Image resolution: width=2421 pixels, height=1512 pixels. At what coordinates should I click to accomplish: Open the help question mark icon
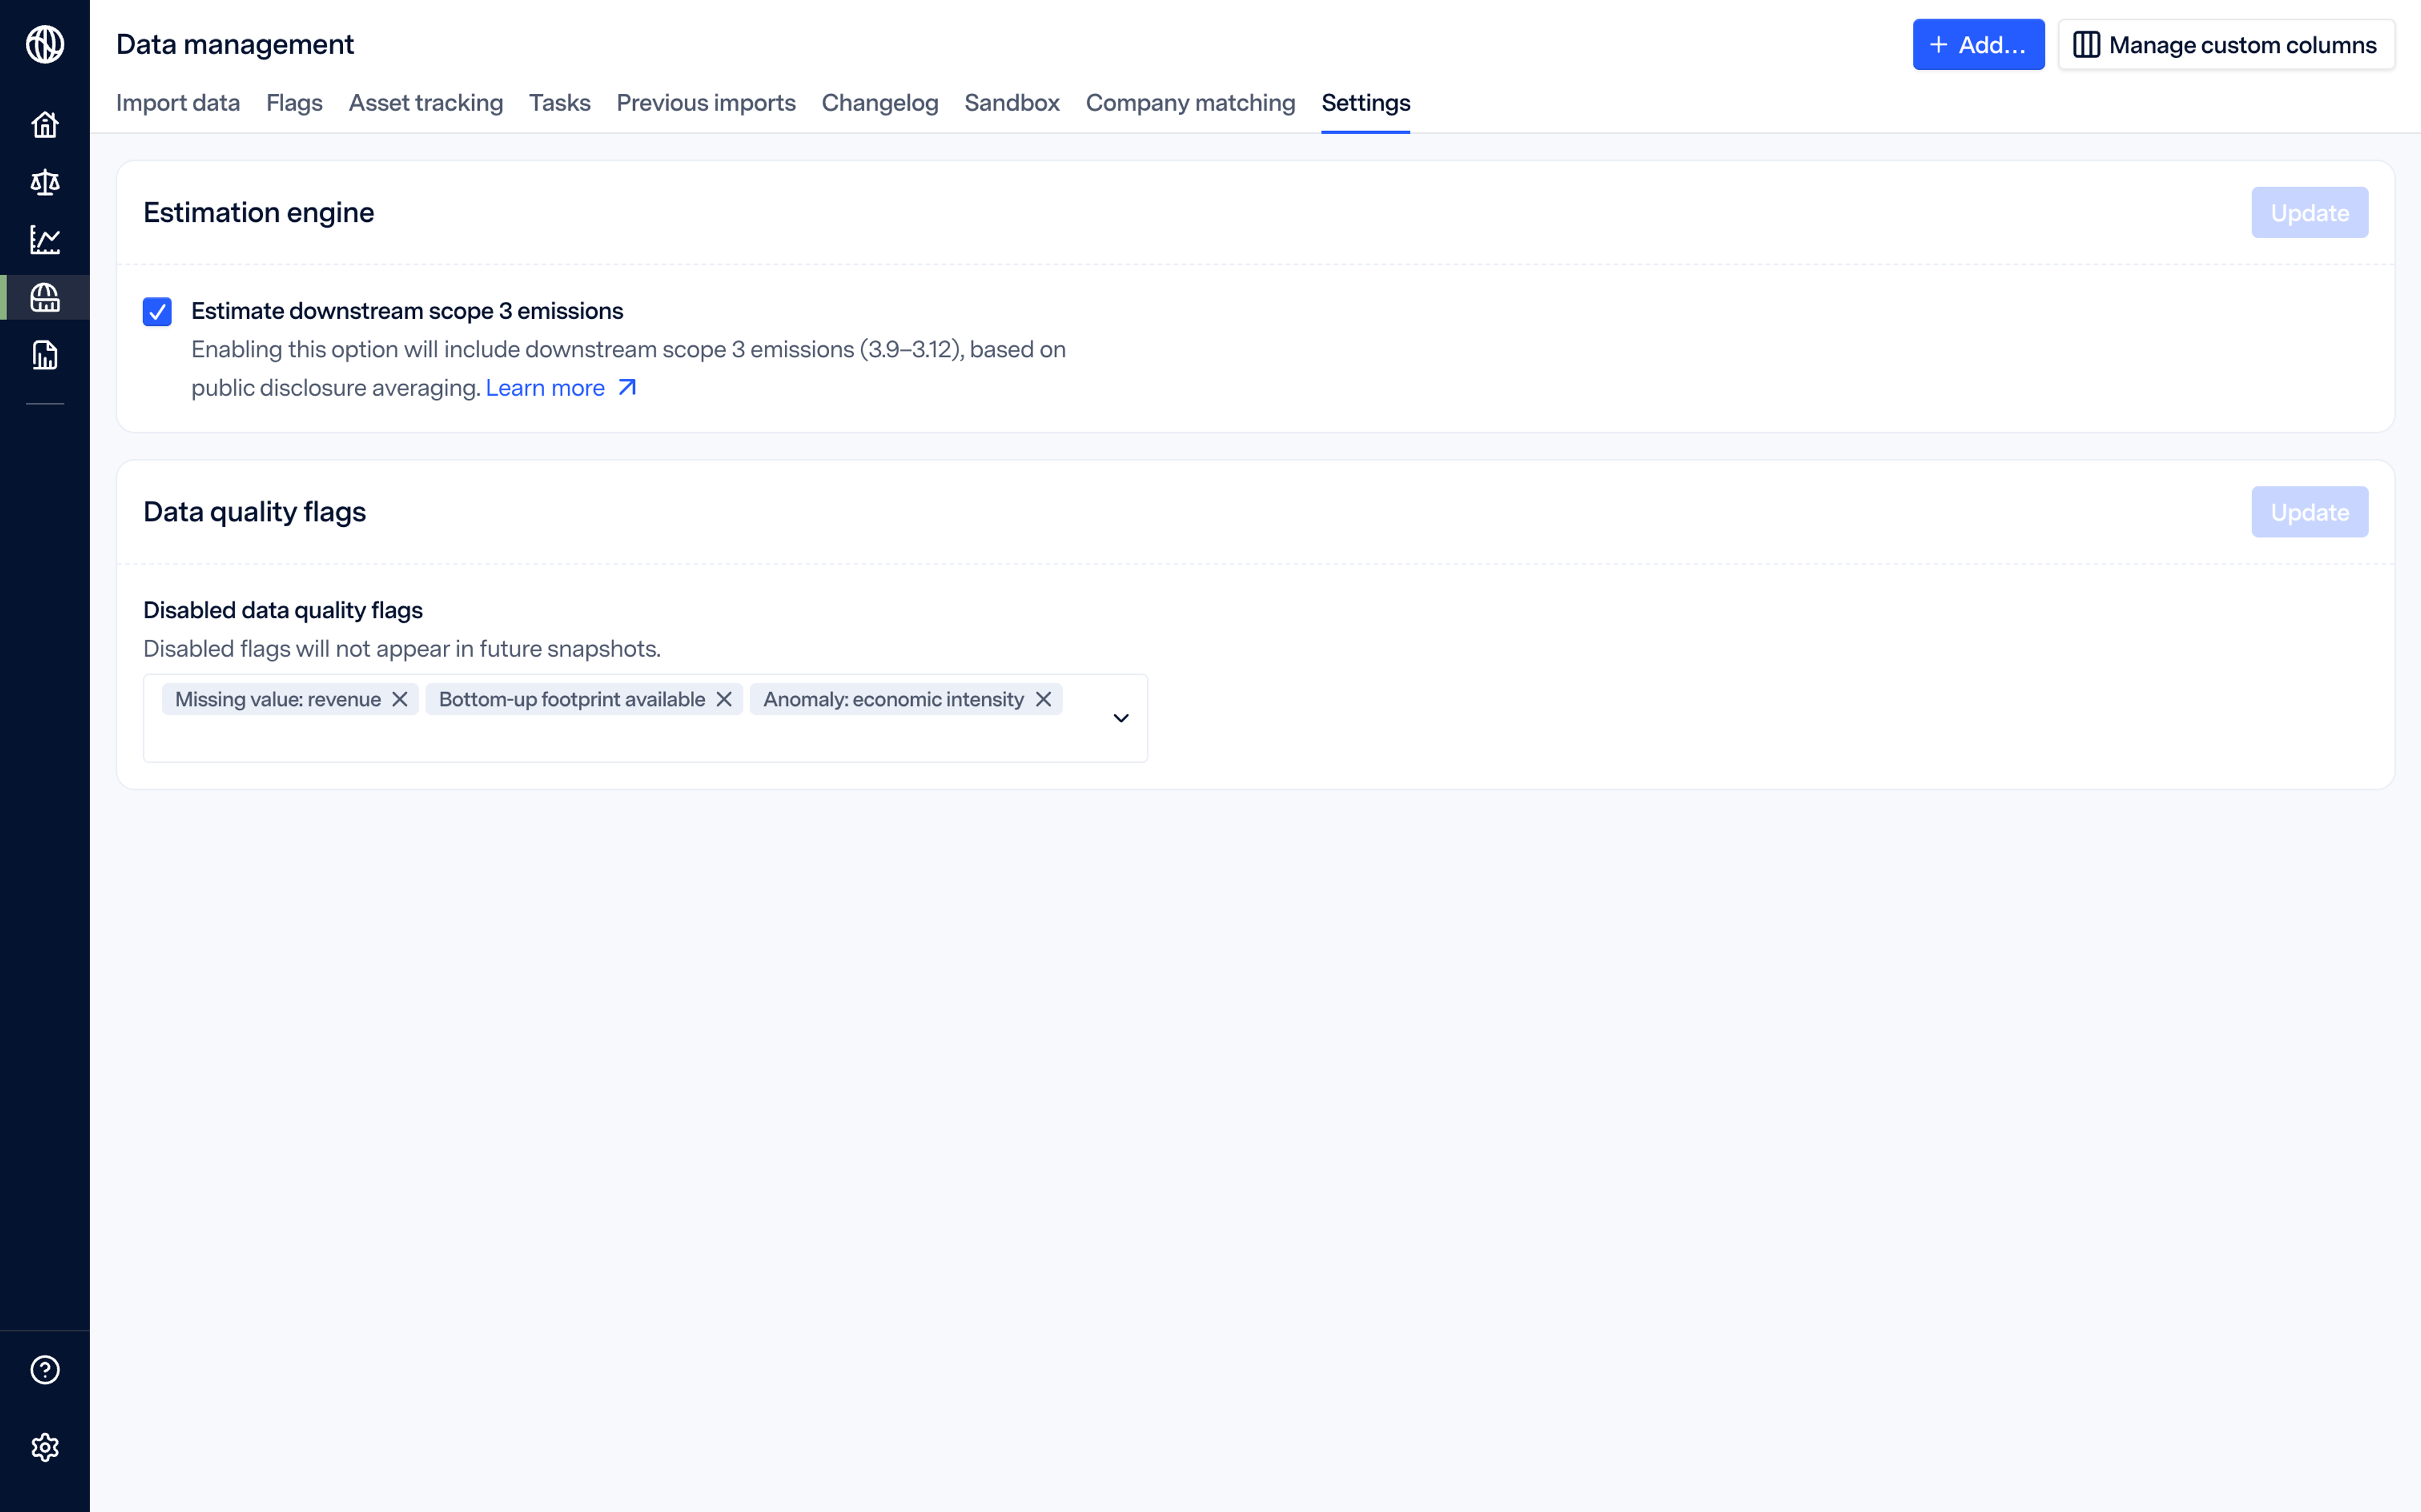45,1370
